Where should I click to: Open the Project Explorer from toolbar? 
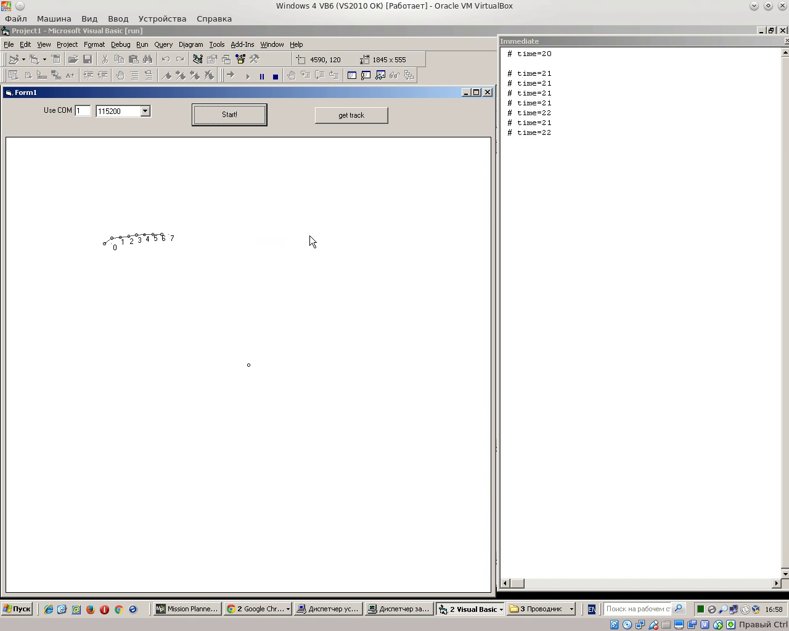pyautogui.click(x=198, y=60)
